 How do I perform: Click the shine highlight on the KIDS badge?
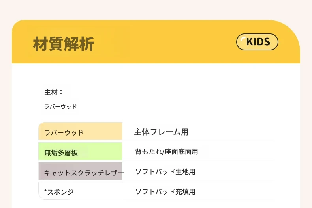pyautogui.click(x=243, y=39)
